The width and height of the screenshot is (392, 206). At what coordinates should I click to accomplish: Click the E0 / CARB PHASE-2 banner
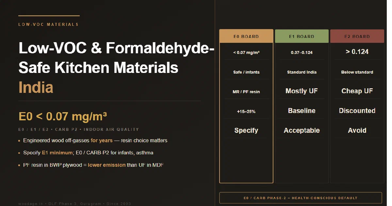301,198
